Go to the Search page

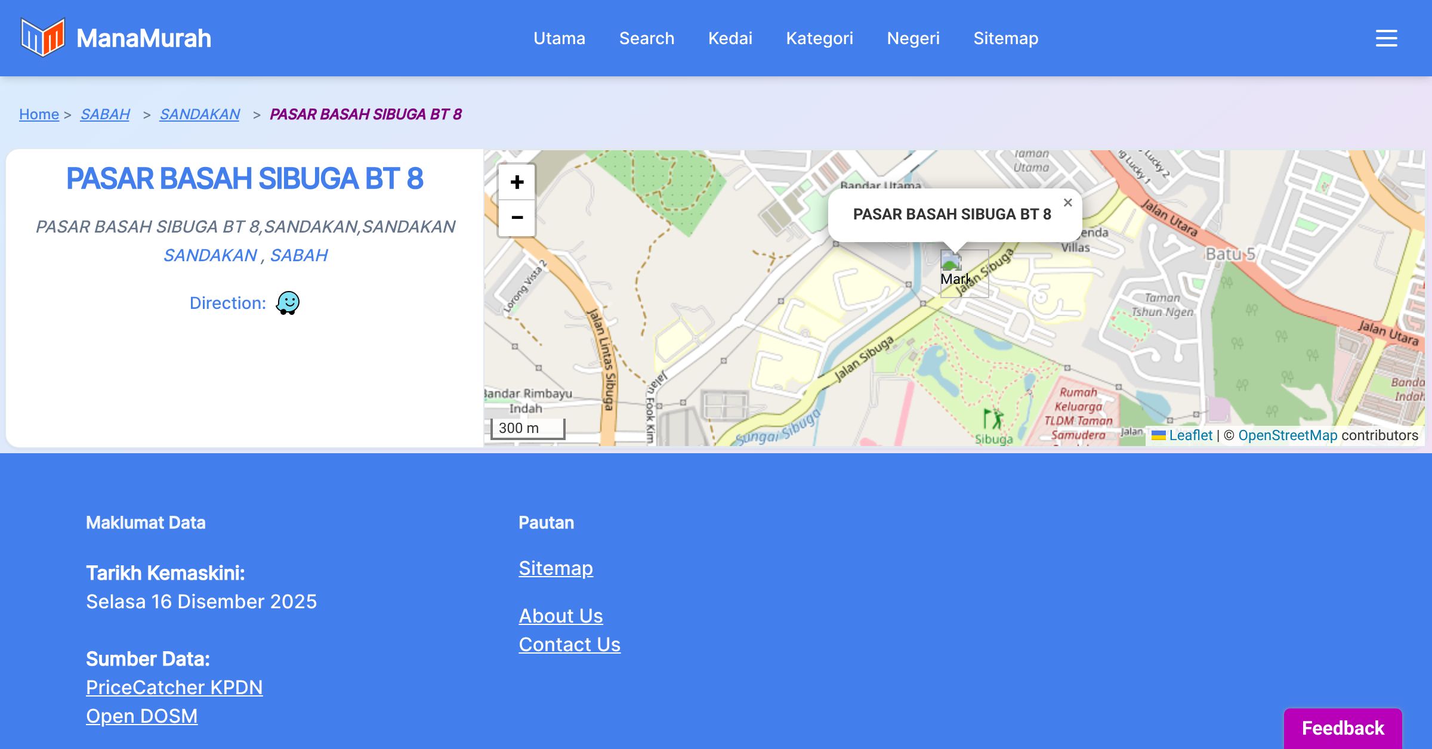click(646, 38)
